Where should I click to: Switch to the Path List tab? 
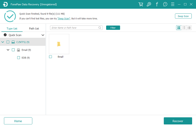click(x=34, y=28)
